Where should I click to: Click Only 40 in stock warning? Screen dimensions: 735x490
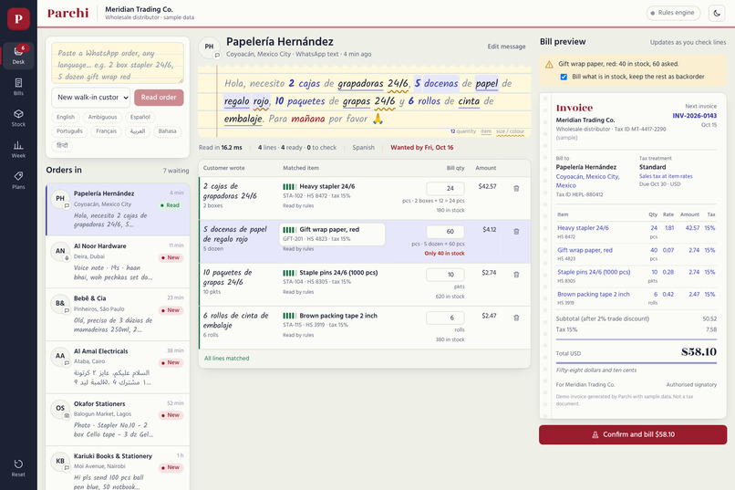pos(444,254)
